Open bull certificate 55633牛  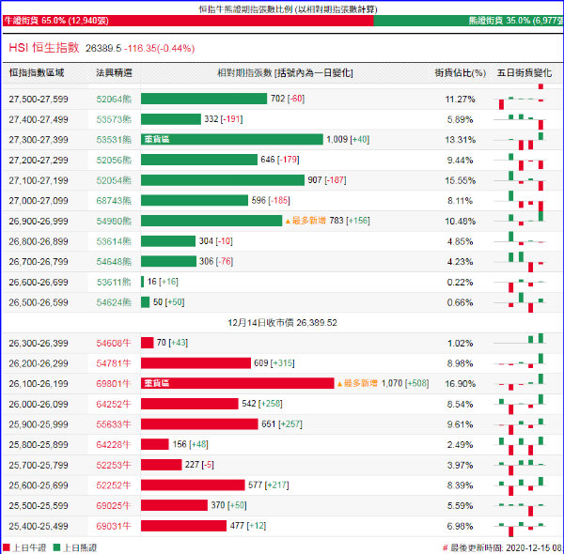pyautogui.click(x=114, y=424)
